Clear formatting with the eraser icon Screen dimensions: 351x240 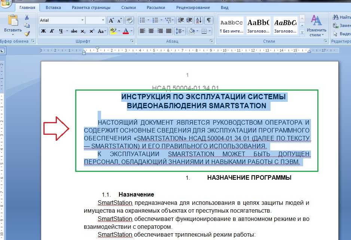pos(129,21)
